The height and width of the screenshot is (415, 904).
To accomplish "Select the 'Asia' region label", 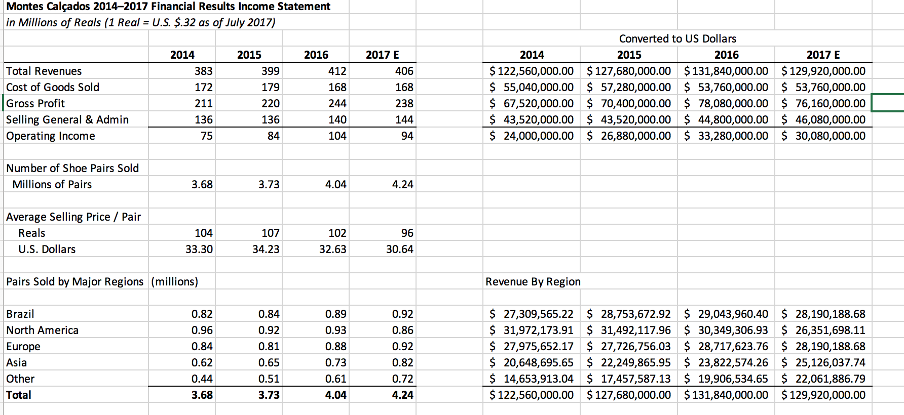I will click(x=17, y=363).
